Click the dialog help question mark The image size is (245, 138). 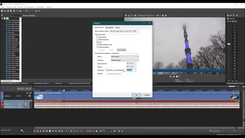pos(144,23)
